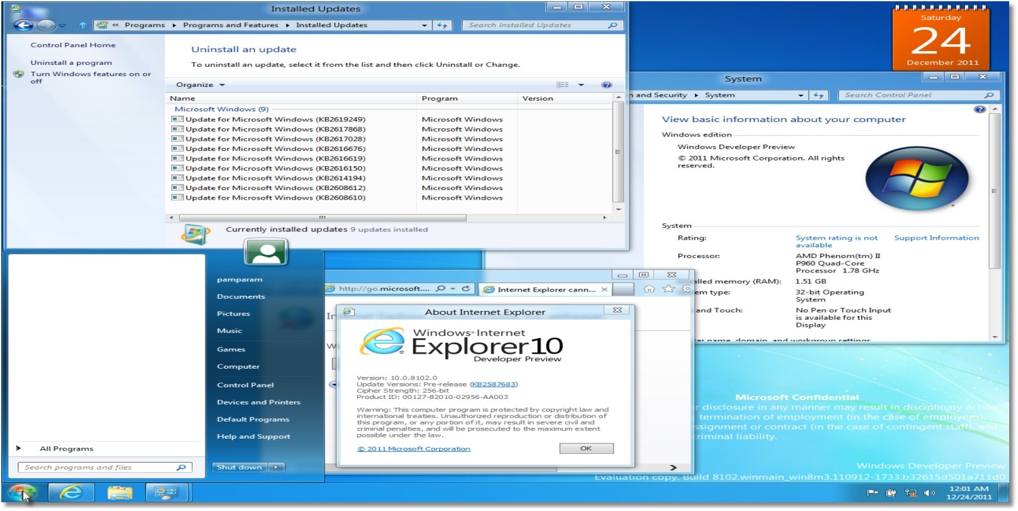The width and height of the screenshot is (1018, 511).
Task: Click System rating is not available link
Action: (x=836, y=242)
